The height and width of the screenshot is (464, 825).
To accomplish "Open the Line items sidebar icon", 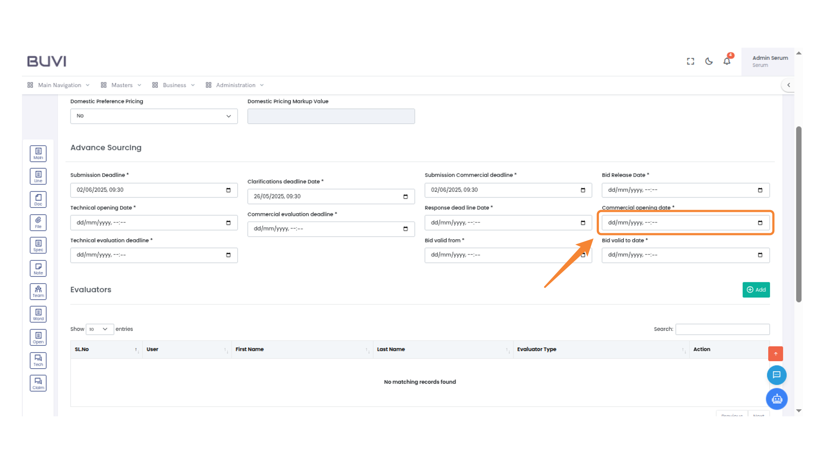I will point(38,177).
